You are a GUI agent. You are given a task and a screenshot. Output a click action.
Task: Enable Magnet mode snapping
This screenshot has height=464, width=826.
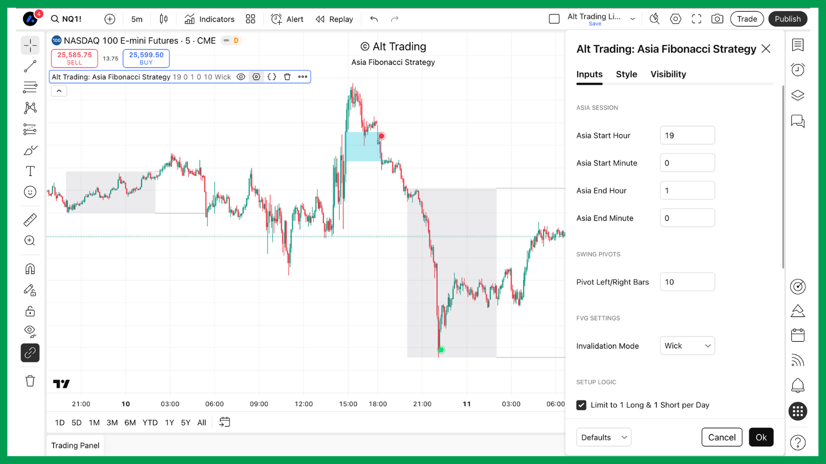click(x=30, y=268)
